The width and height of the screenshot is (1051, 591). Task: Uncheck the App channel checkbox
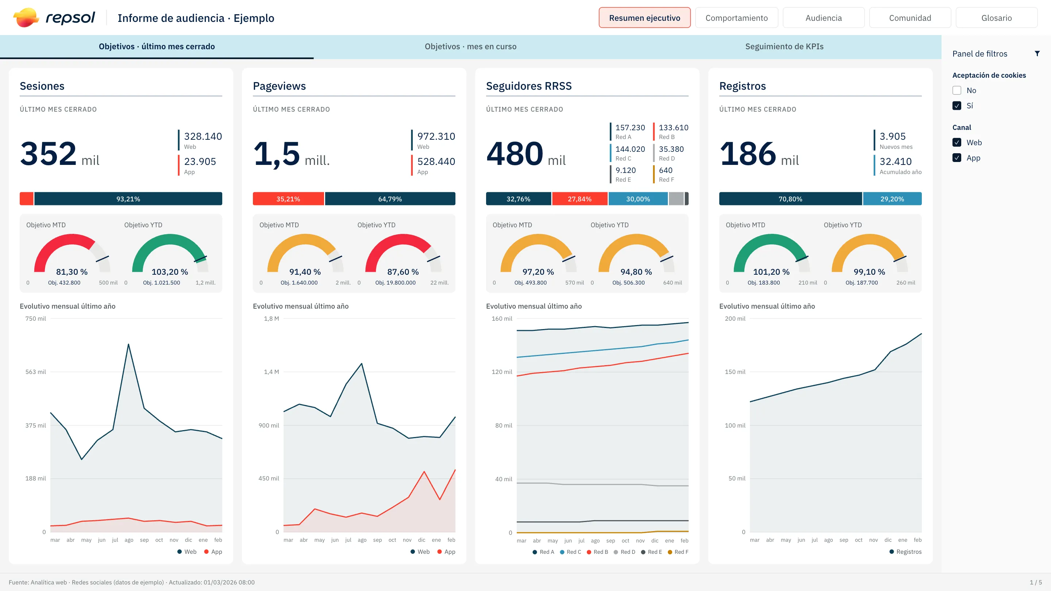click(x=957, y=158)
